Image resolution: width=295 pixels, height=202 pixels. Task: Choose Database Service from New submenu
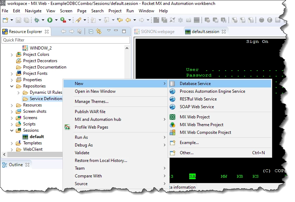click(220, 84)
